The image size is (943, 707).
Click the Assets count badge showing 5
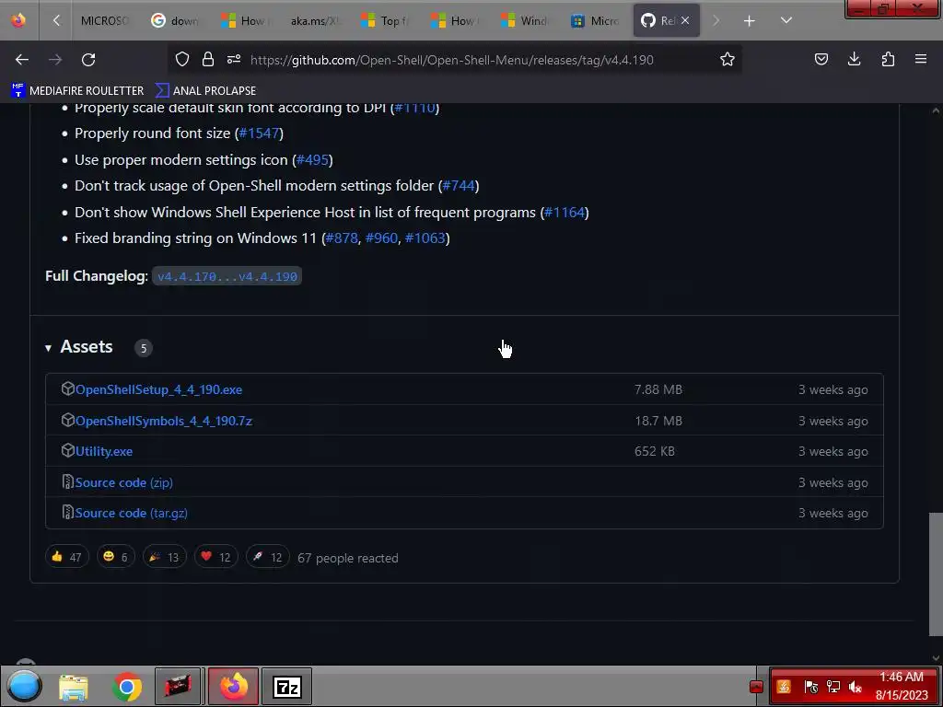click(143, 348)
